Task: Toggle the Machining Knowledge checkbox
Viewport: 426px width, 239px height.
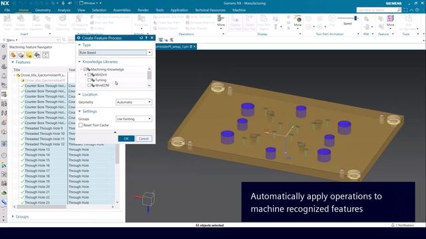Action: click(85, 69)
